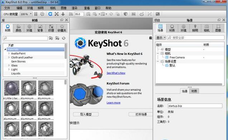
Task: Expand the Cloth and Leather folder
Action: point(9,57)
